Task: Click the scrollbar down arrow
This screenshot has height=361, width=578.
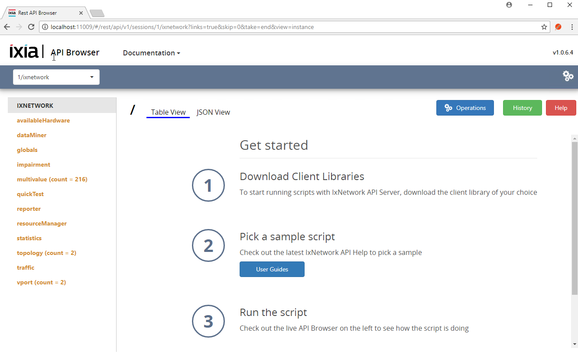Action: [x=575, y=344]
